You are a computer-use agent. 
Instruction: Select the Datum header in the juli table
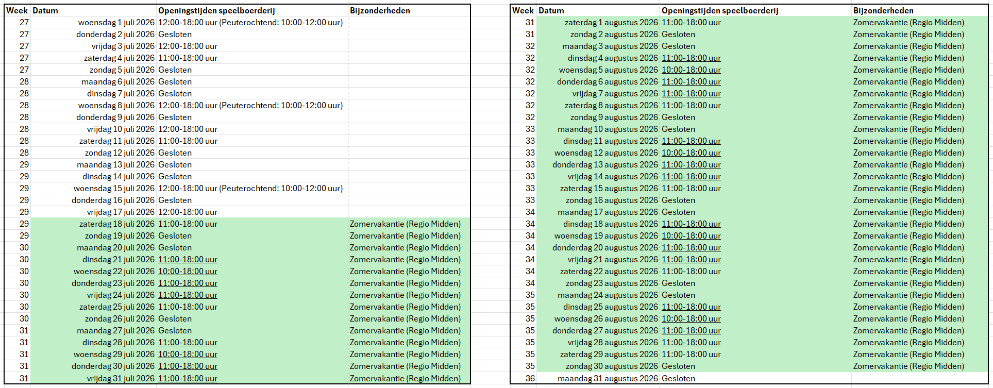pyautogui.click(x=45, y=11)
